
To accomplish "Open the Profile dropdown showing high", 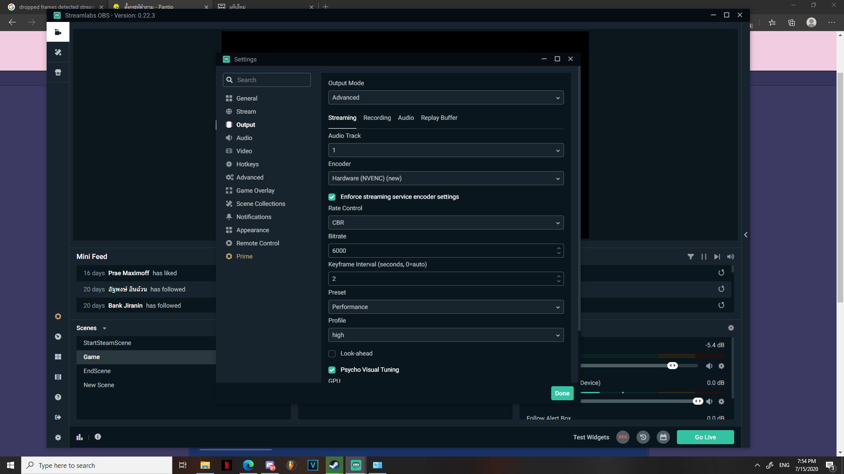I will click(446, 335).
